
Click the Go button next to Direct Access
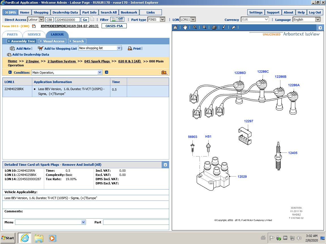coord(85,19)
